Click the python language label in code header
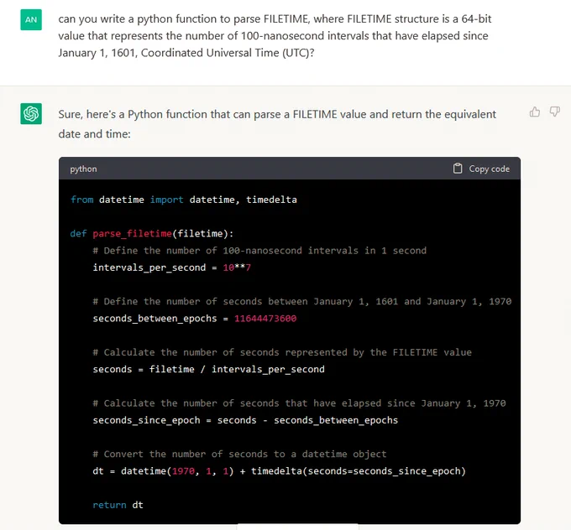 click(x=83, y=169)
